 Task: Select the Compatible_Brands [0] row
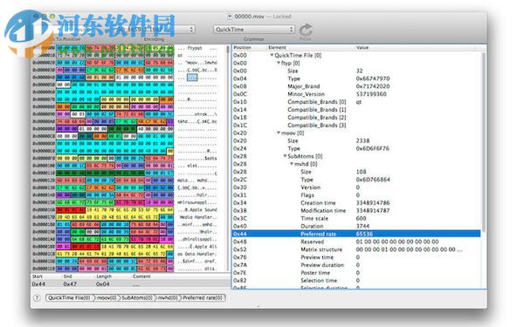click(x=356, y=102)
